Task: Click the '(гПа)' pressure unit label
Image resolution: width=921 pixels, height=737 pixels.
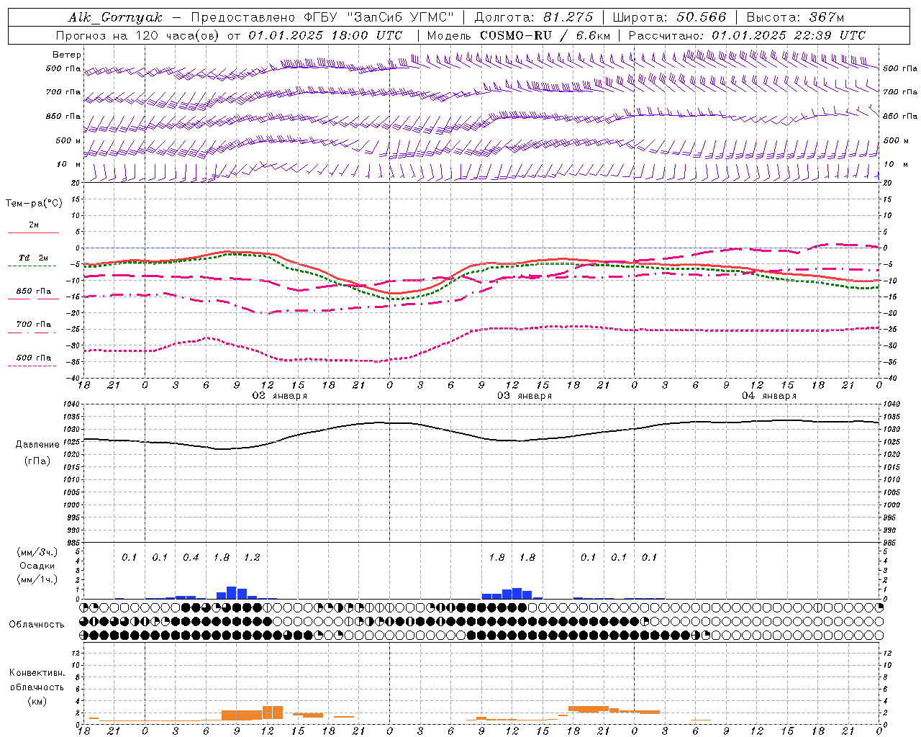Action: coord(37,461)
